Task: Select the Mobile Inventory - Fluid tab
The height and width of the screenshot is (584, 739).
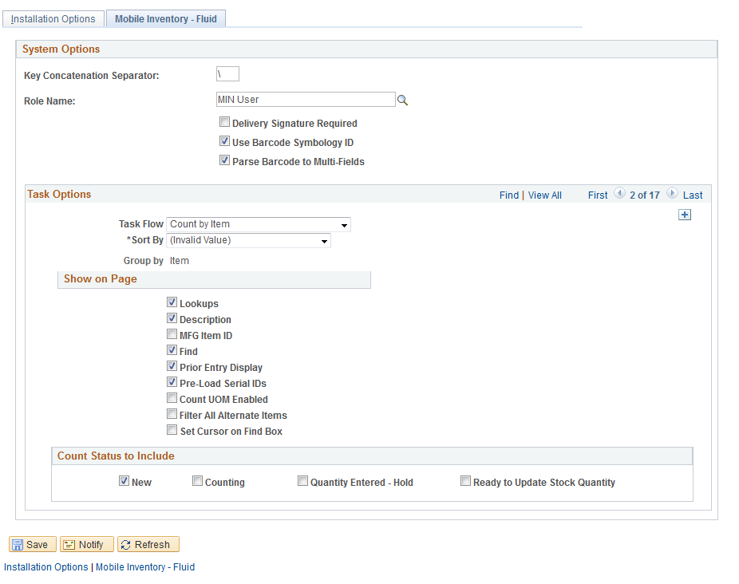Action: [x=165, y=17]
